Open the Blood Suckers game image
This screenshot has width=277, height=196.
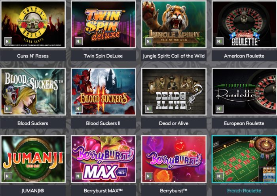[x=33, y=92]
